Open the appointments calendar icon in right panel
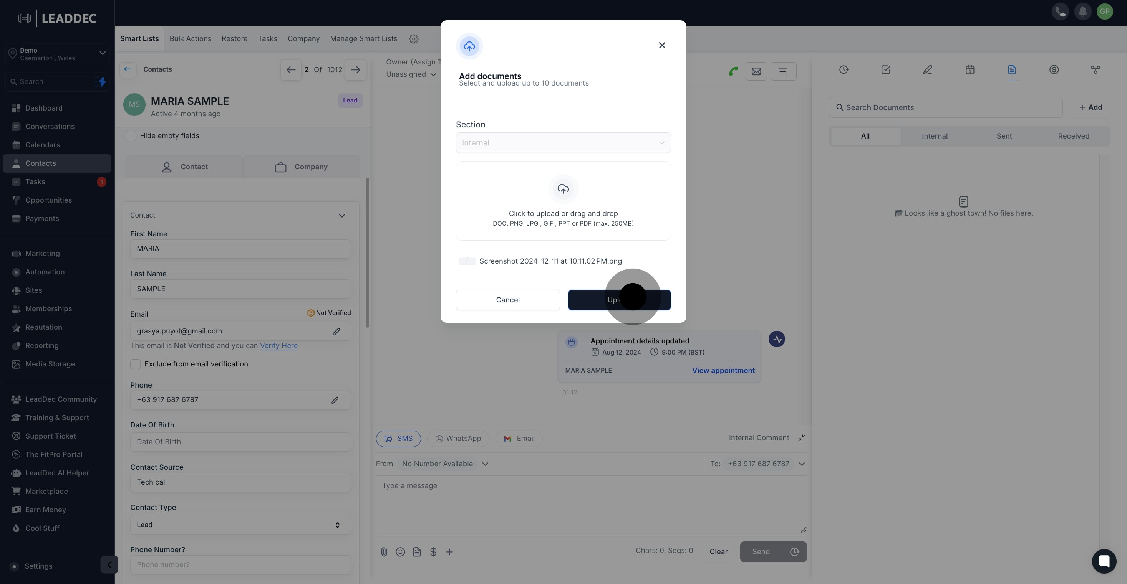Image resolution: width=1127 pixels, height=584 pixels. 970,69
